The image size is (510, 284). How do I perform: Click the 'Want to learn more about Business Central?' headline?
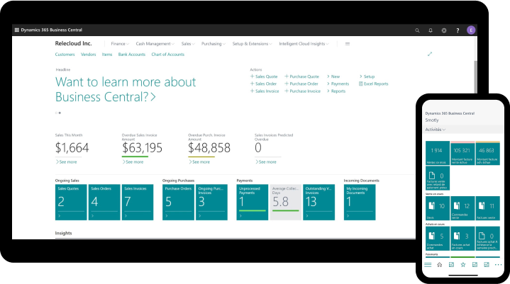[x=126, y=89]
